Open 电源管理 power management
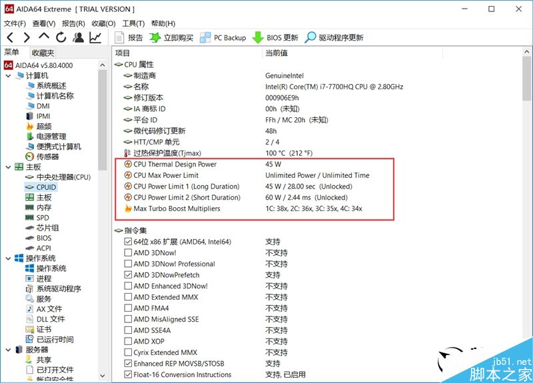This screenshot has width=533, height=383. [46, 137]
